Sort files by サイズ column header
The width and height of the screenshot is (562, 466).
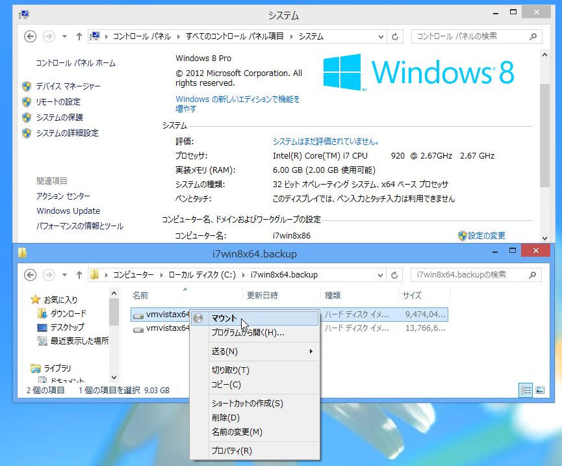click(x=424, y=295)
